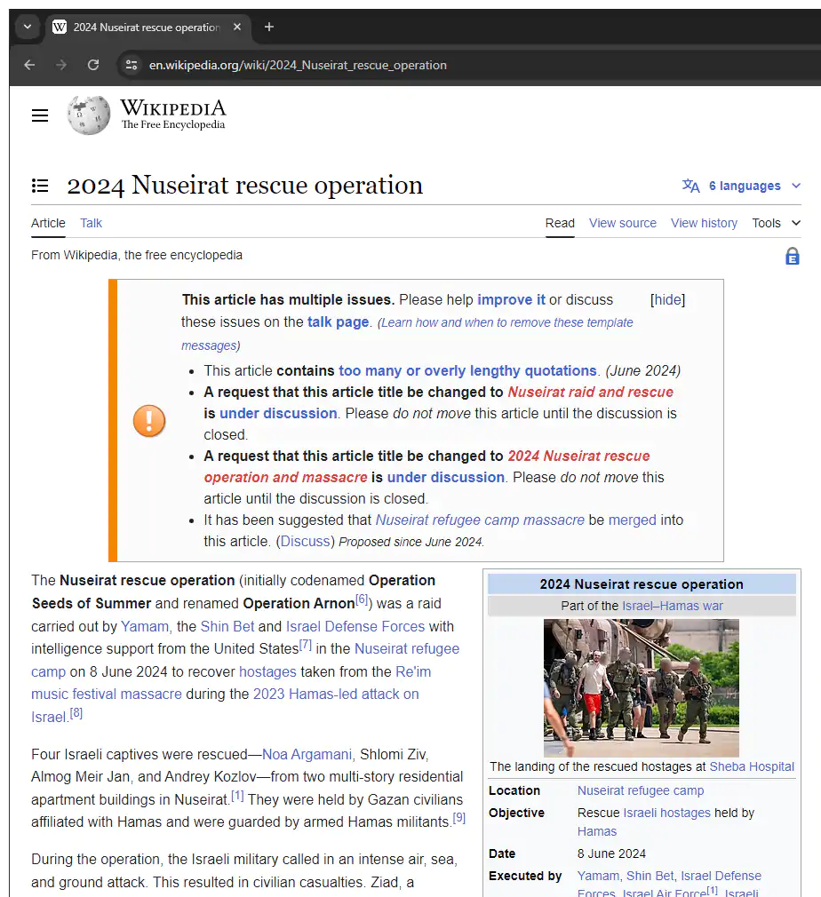The height and width of the screenshot is (897, 821).
Task: Open the Israel–Hamas war infobox link
Action: coord(672,606)
